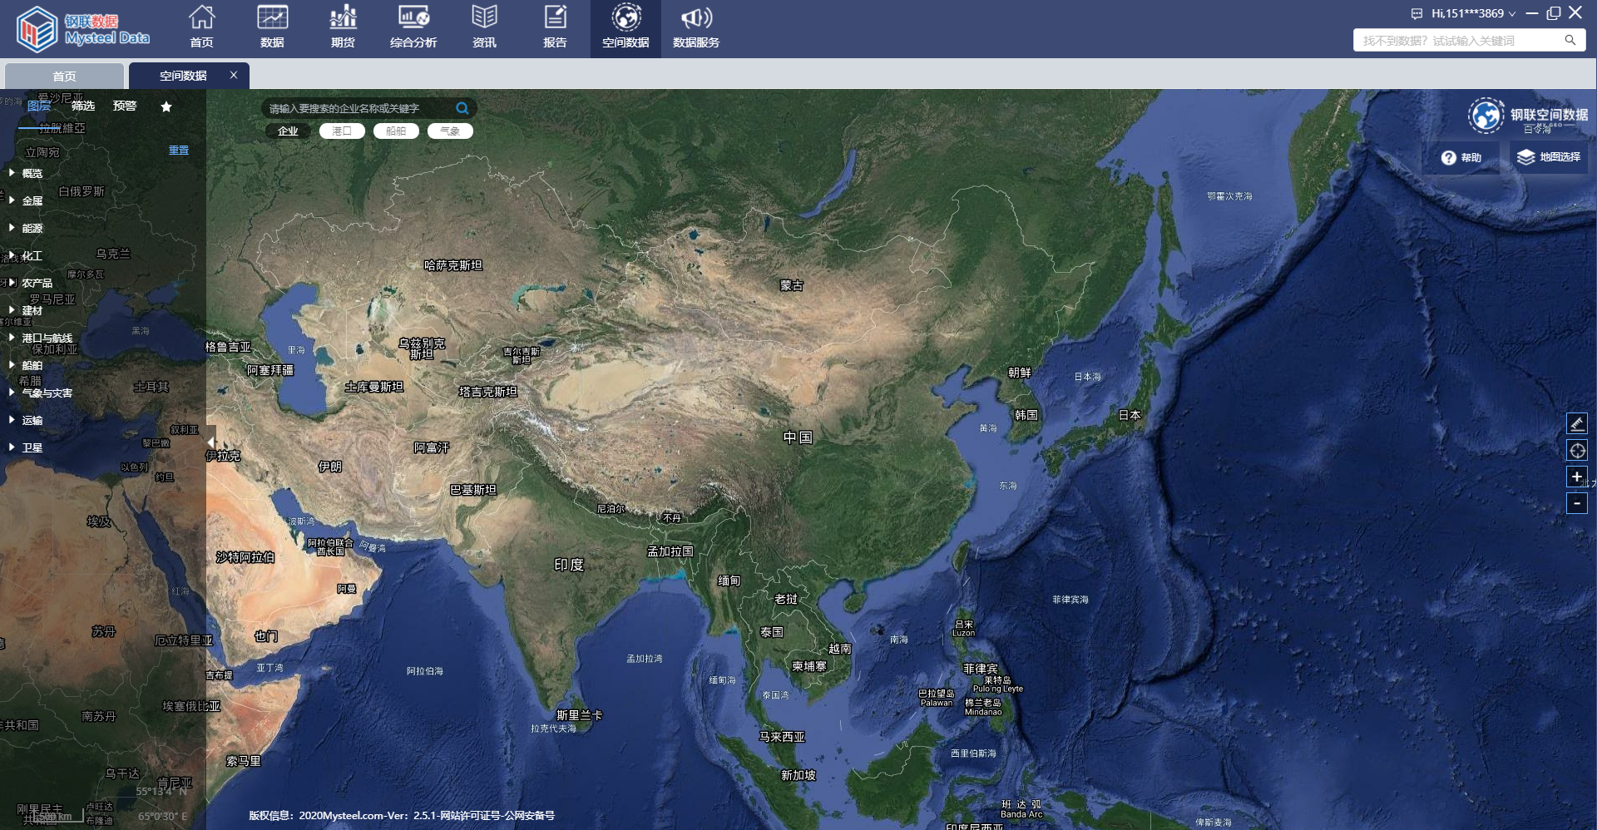Open the message chat icon beside username
1597x830 pixels.
pos(1417,13)
